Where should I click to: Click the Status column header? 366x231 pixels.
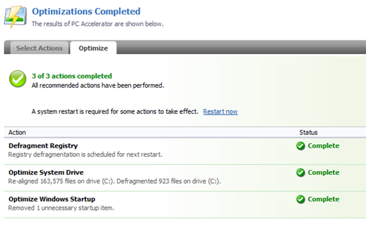pos(309,132)
